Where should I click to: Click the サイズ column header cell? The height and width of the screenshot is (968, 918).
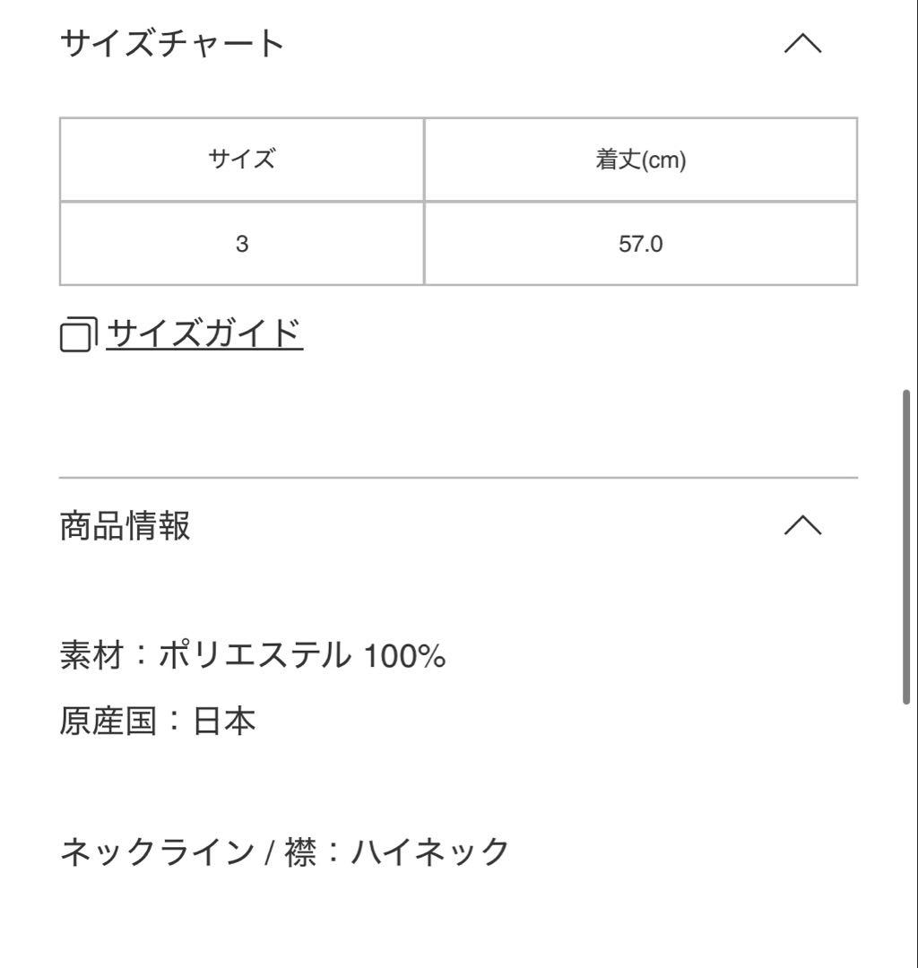point(242,160)
